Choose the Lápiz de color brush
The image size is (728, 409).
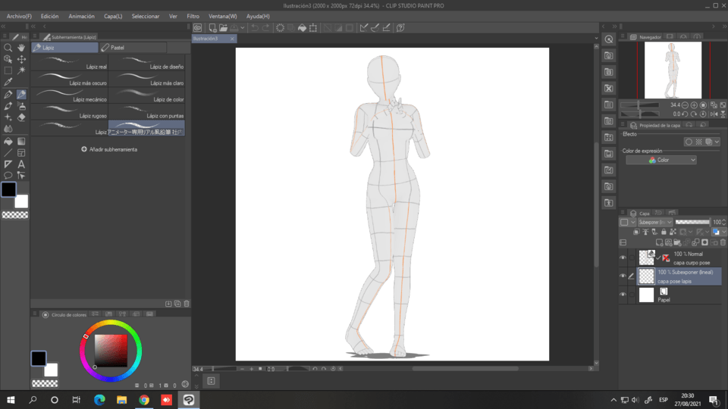click(x=146, y=96)
